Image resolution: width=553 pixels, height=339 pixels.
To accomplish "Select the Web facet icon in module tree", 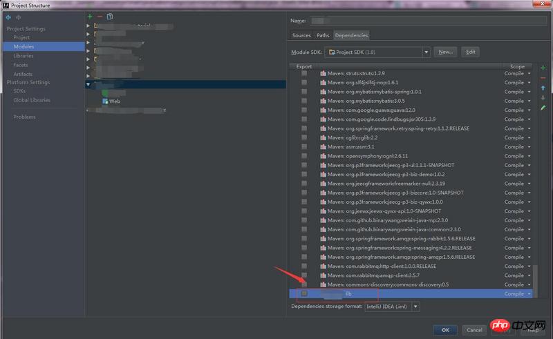I will point(105,101).
